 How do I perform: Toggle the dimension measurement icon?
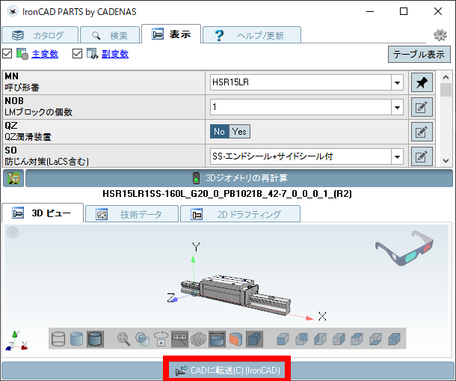(x=217, y=339)
